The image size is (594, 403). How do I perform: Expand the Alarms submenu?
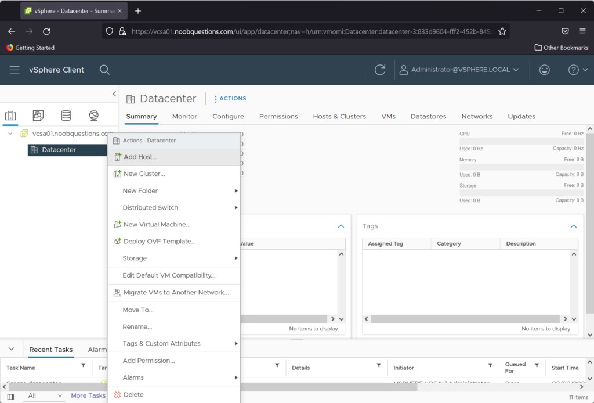[x=174, y=377]
